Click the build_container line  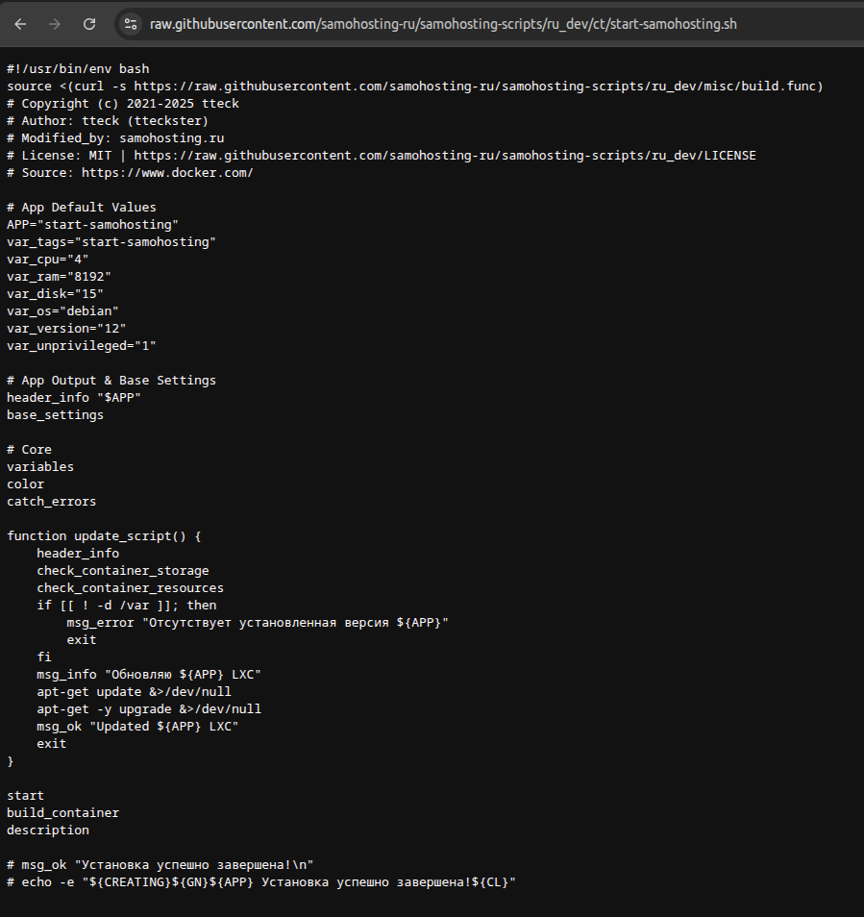coord(62,813)
